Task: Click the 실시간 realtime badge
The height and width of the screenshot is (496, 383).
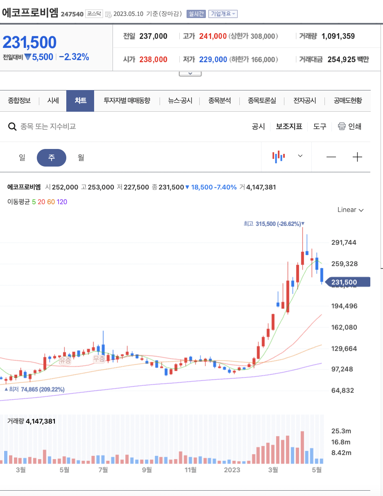Action: pos(196,14)
